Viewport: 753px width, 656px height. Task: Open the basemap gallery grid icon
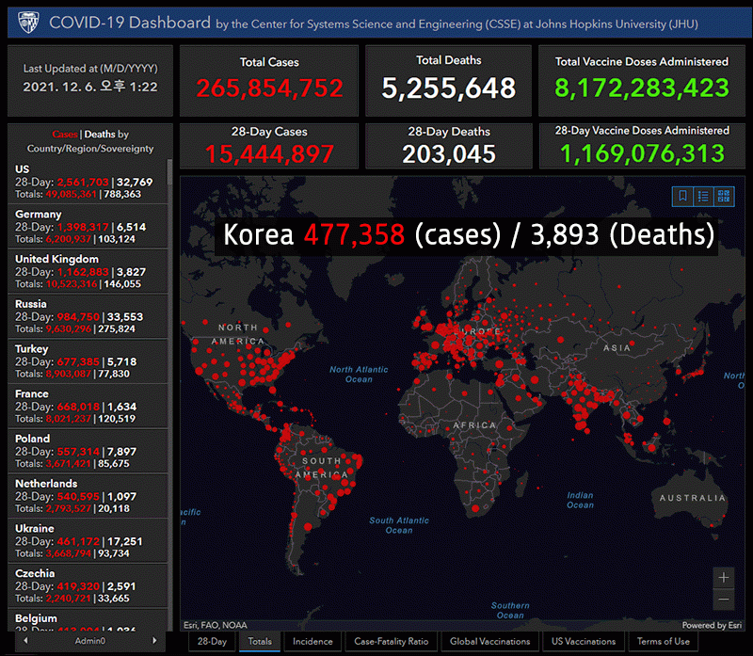[724, 196]
